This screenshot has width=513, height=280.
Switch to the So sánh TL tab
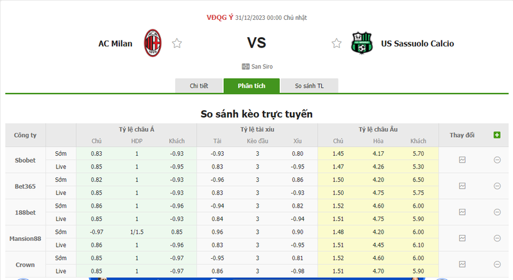310,86
